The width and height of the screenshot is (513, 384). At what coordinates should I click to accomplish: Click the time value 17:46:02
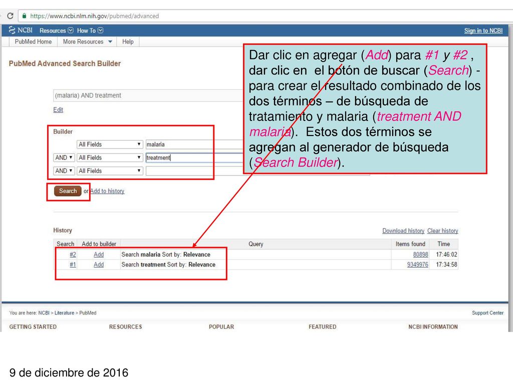pos(446,254)
